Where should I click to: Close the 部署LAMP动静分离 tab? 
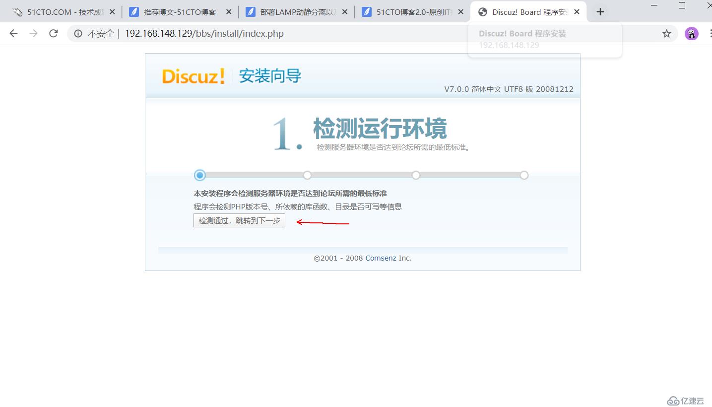[x=345, y=12]
